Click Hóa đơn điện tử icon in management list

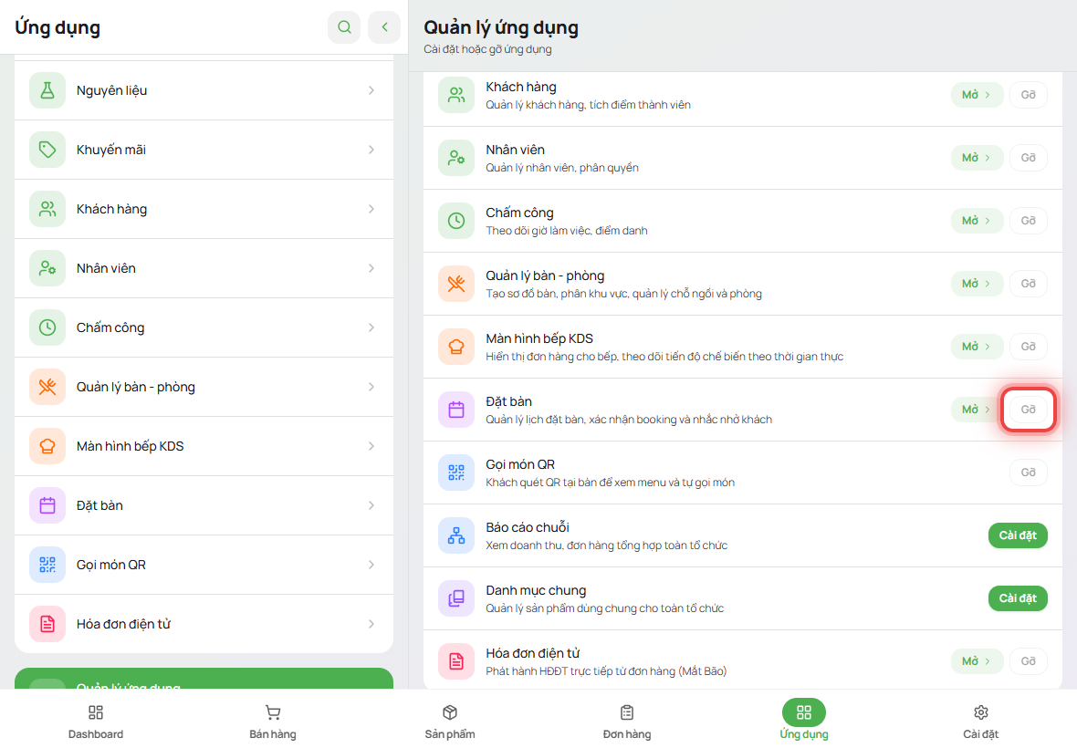[456, 661]
